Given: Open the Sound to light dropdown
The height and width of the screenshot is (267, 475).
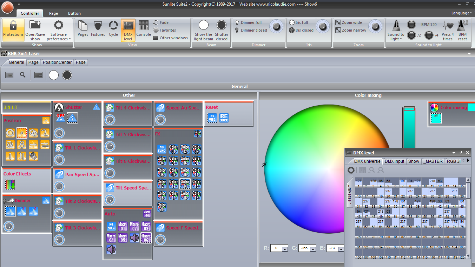Looking at the screenshot, I should [396, 37].
